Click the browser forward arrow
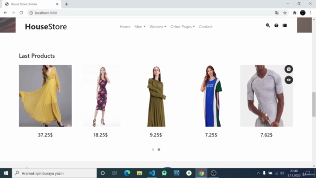The image size is (316, 178). [13, 13]
